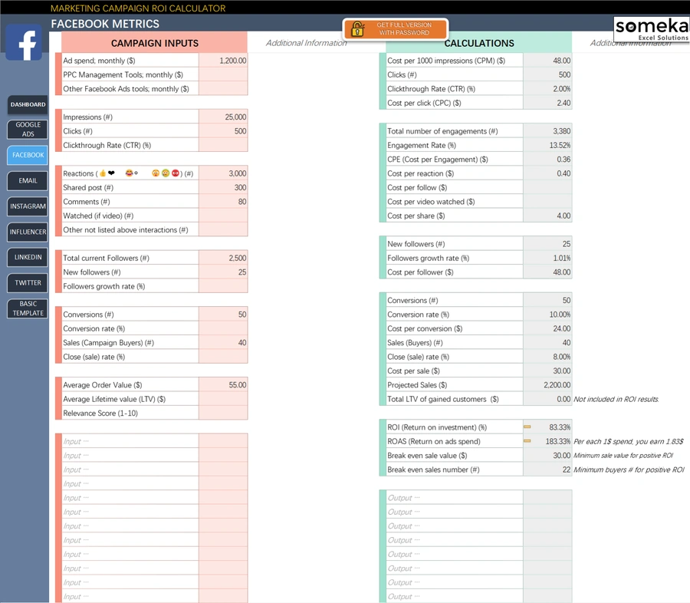690x603 pixels.
Task: Click the Cost per follower value 48.00
Action: [547, 272]
